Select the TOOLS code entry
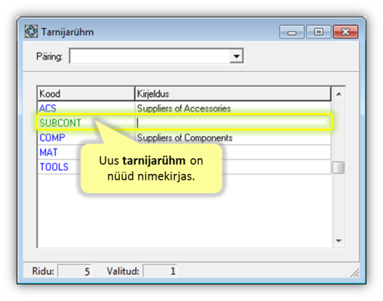The image size is (383, 301). (x=54, y=167)
